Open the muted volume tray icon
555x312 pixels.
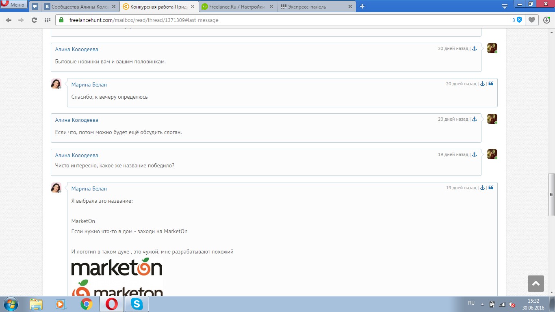coord(512,304)
